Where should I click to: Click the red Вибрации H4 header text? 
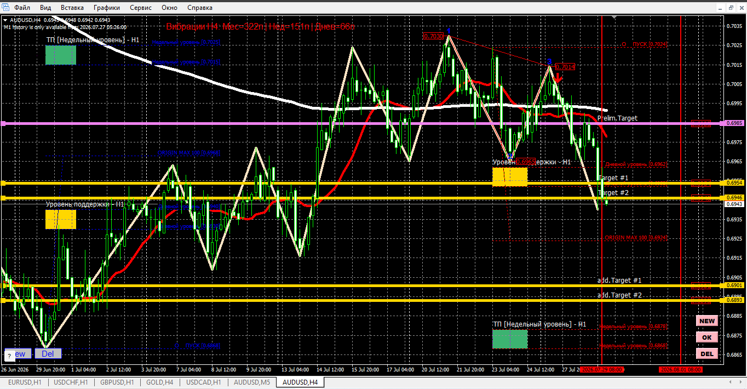click(261, 26)
